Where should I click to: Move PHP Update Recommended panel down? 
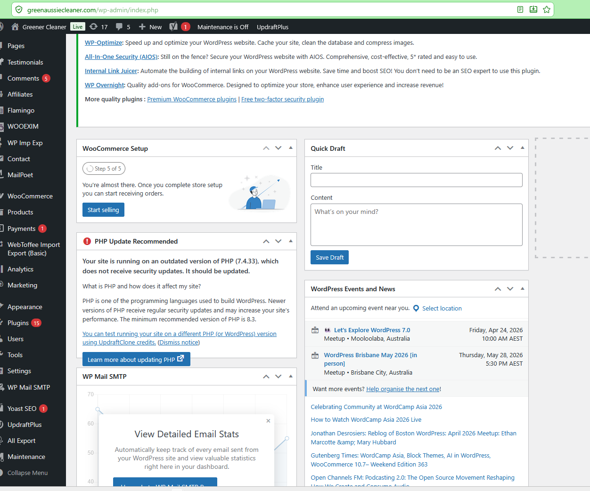(x=279, y=241)
